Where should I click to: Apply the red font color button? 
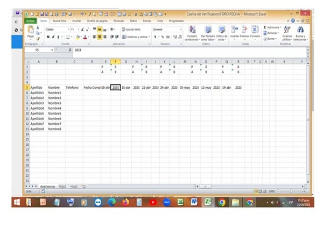pos(85,37)
